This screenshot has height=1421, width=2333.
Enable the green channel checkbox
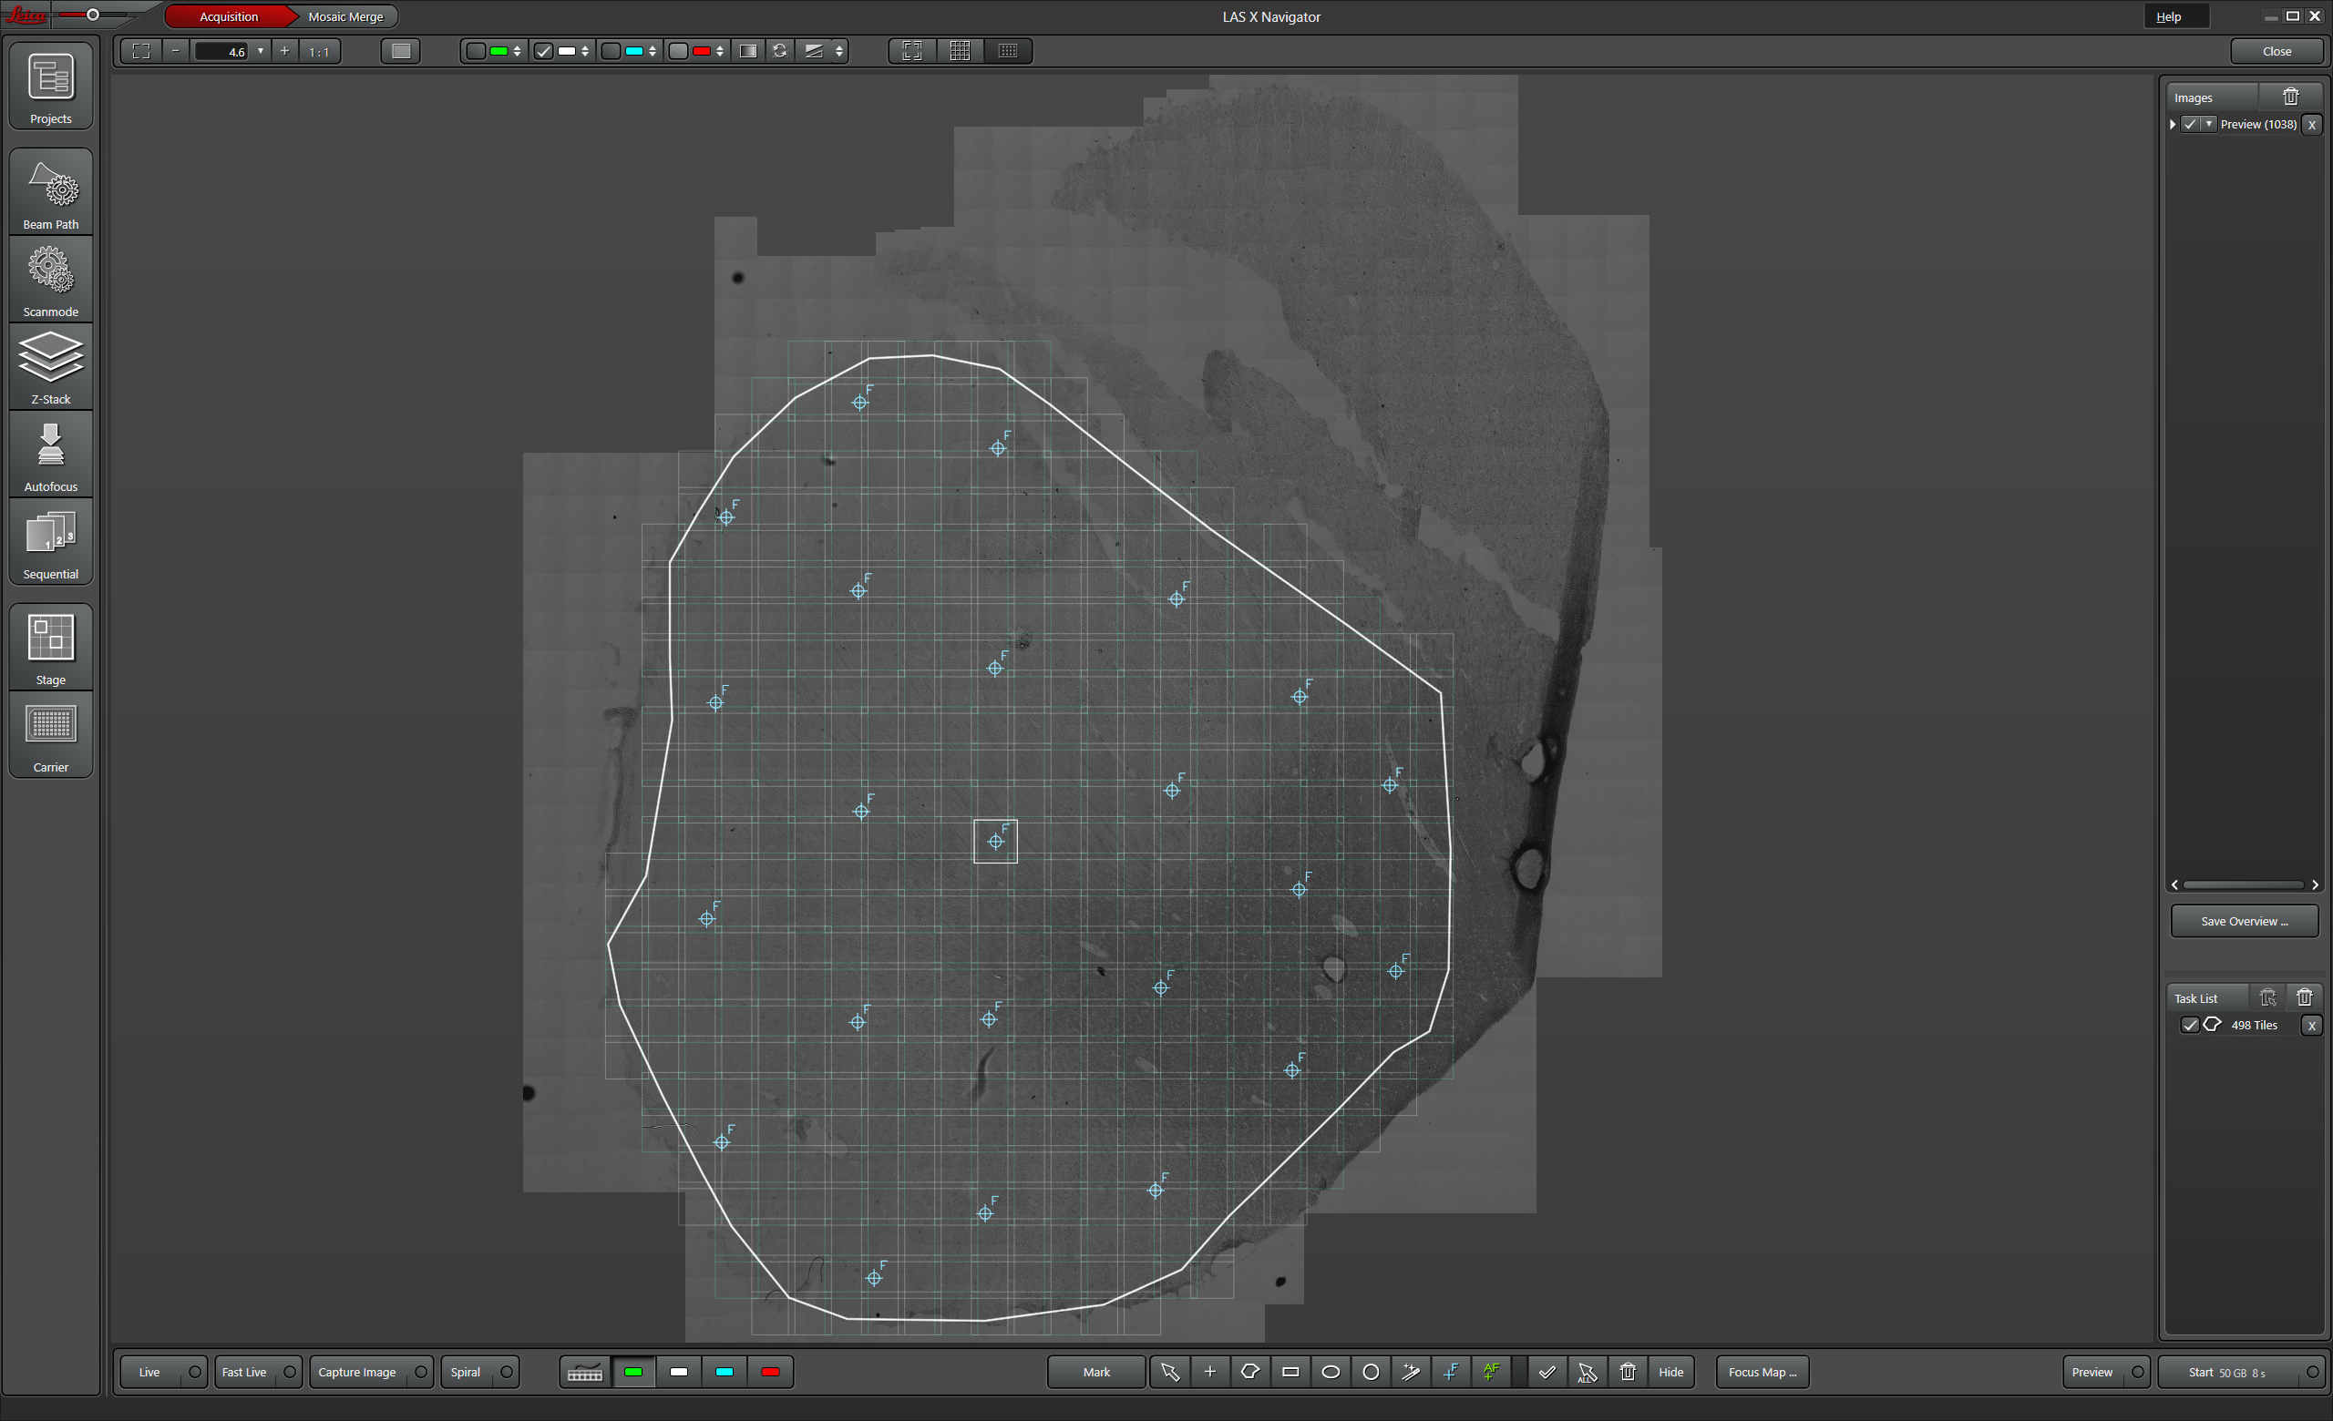[x=477, y=51]
